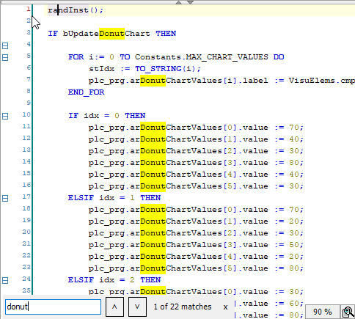
Task: Click 'VisuElems.cmp' on line 7
Action: [x=322, y=81]
